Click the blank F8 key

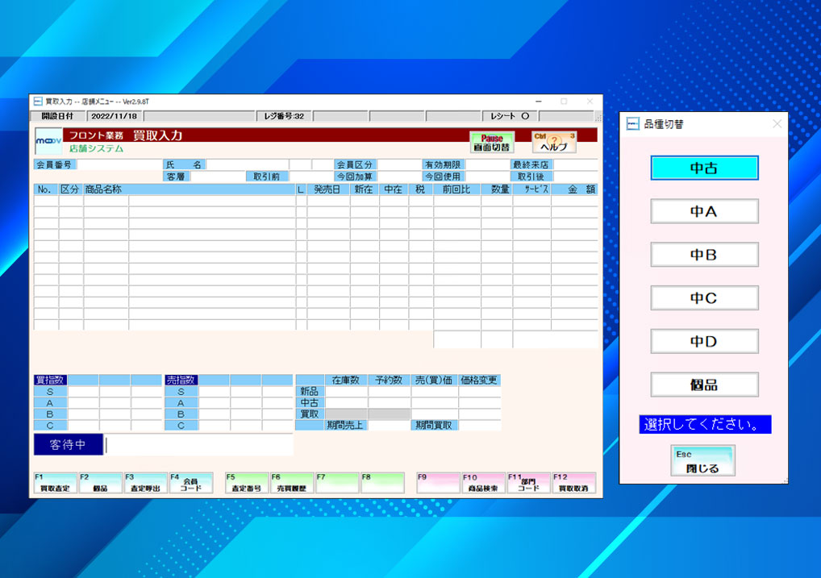382,483
